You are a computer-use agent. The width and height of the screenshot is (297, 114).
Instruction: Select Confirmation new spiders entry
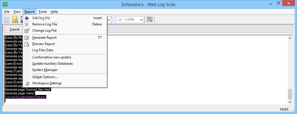point(65,57)
